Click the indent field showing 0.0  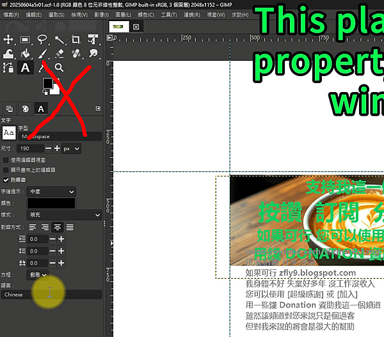coord(38,239)
